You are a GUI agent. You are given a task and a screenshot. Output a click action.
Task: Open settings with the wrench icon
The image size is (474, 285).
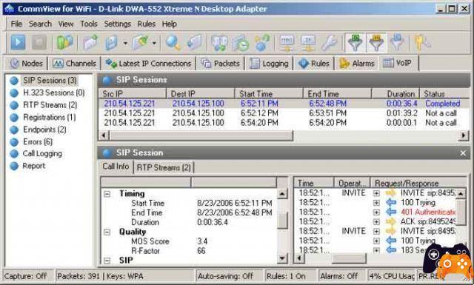(x=329, y=43)
